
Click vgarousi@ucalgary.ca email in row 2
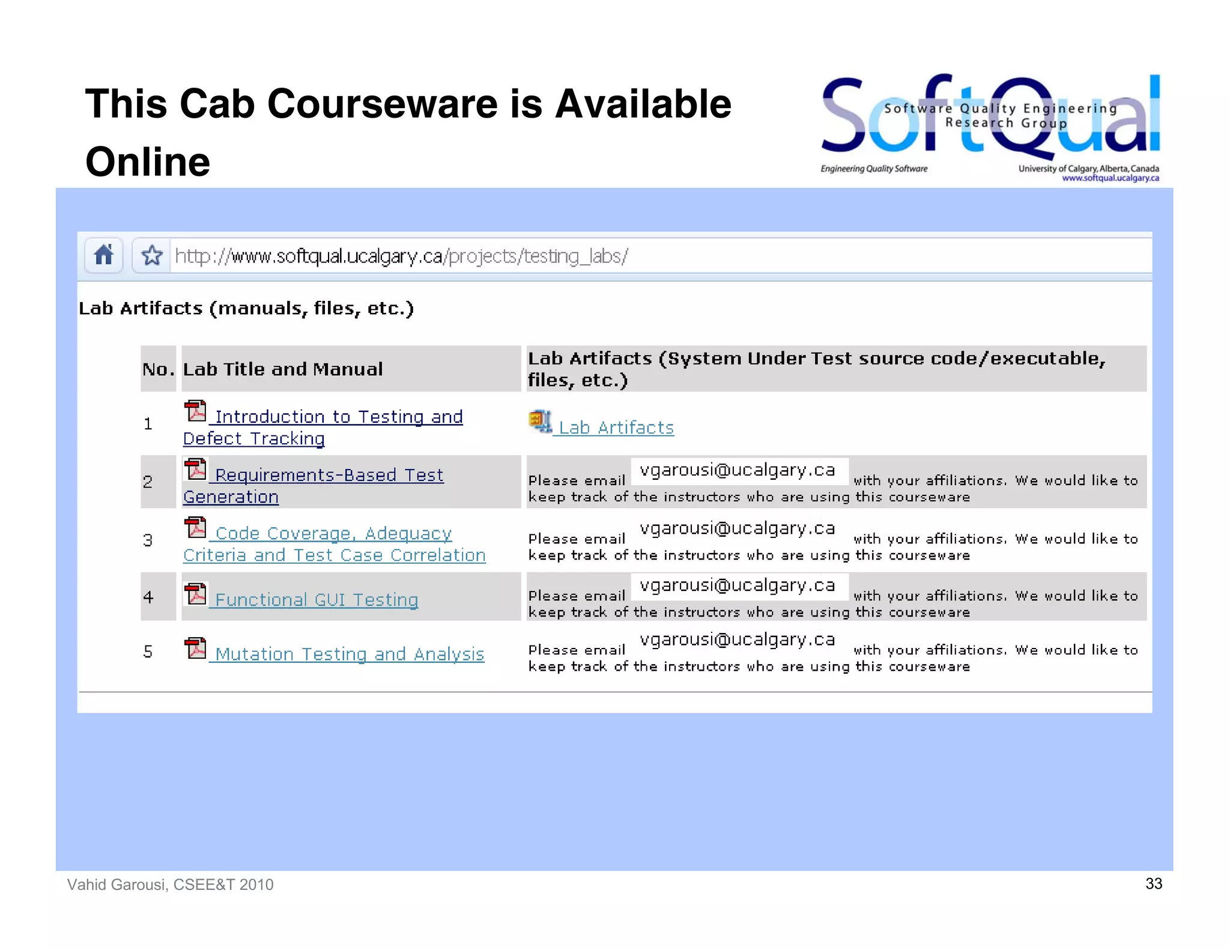tap(738, 470)
